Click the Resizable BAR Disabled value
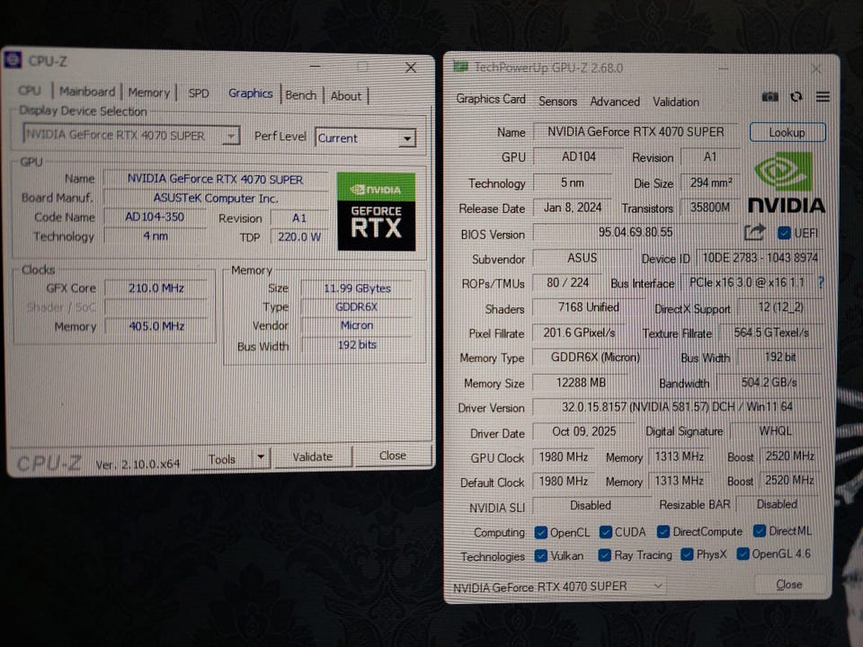 pos(777,504)
